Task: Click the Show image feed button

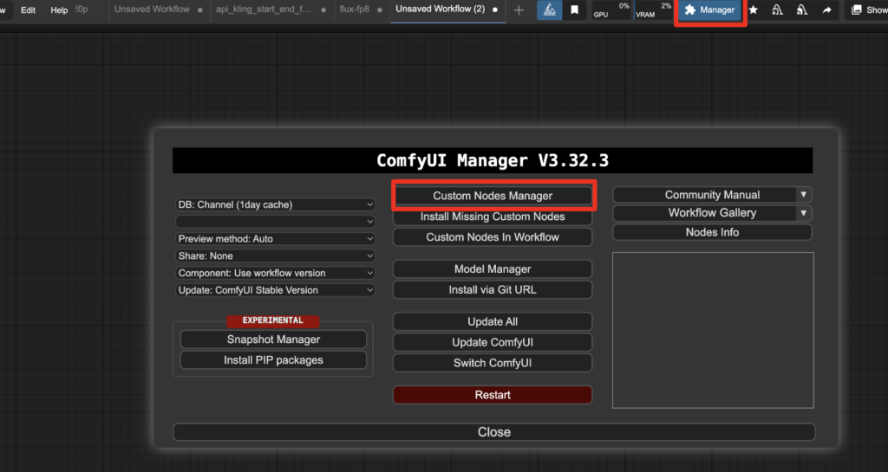Action: [867, 10]
